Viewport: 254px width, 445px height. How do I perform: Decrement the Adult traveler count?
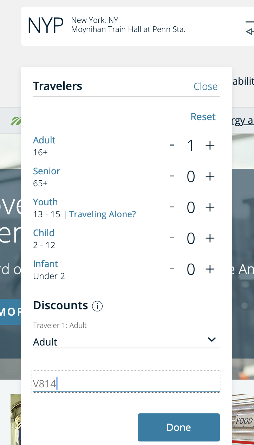[x=172, y=145]
